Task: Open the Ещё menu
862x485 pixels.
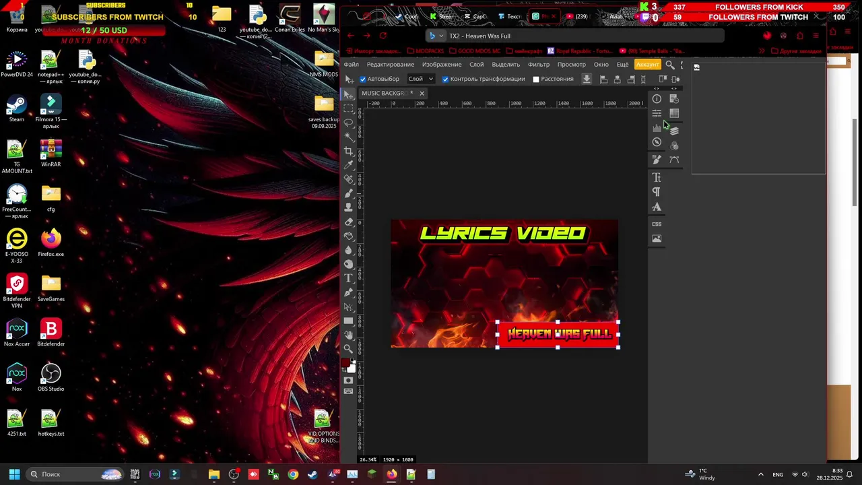Action: pos(623,65)
